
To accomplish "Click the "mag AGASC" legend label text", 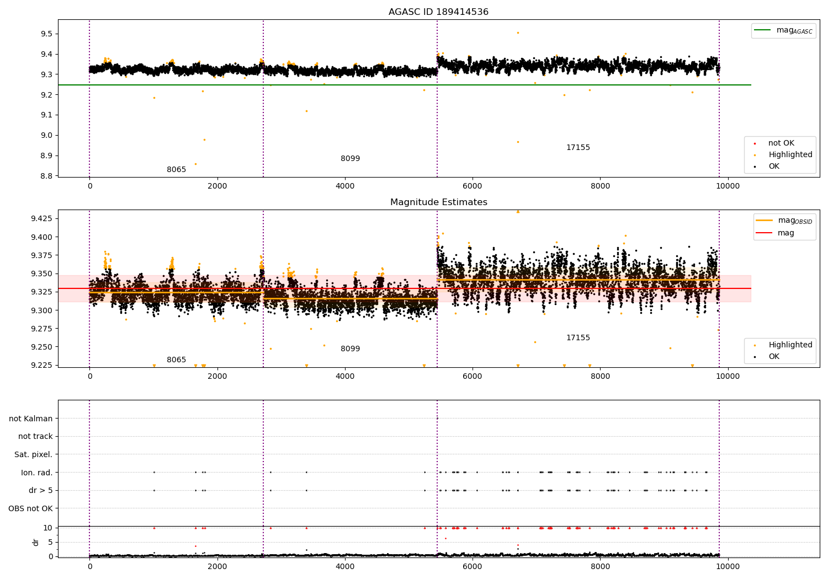I will pyautogui.click(x=794, y=31).
